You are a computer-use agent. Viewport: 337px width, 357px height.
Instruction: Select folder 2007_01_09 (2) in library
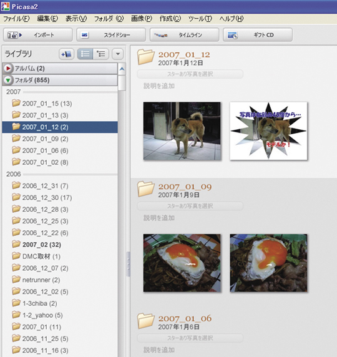coord(60,139)
